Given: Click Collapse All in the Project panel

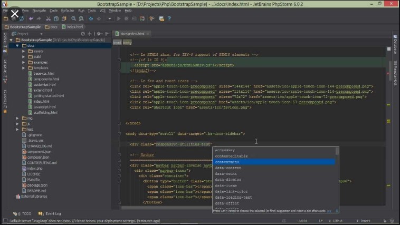Looking at the screenshot, I should click(90, 34).
